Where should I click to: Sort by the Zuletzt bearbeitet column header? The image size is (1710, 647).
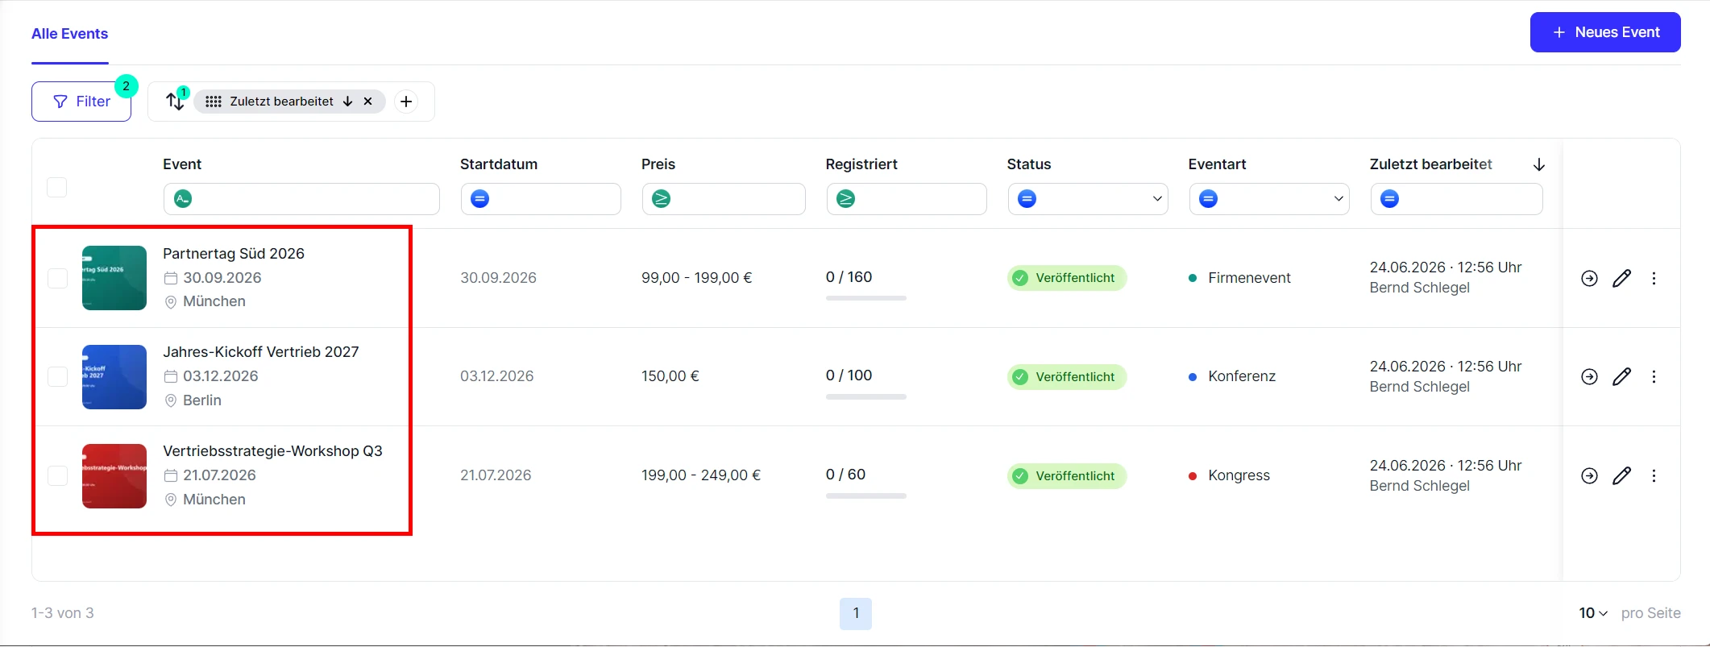[1431, 164]
